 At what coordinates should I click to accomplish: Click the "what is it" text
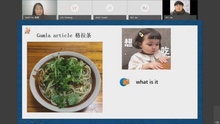147,82
